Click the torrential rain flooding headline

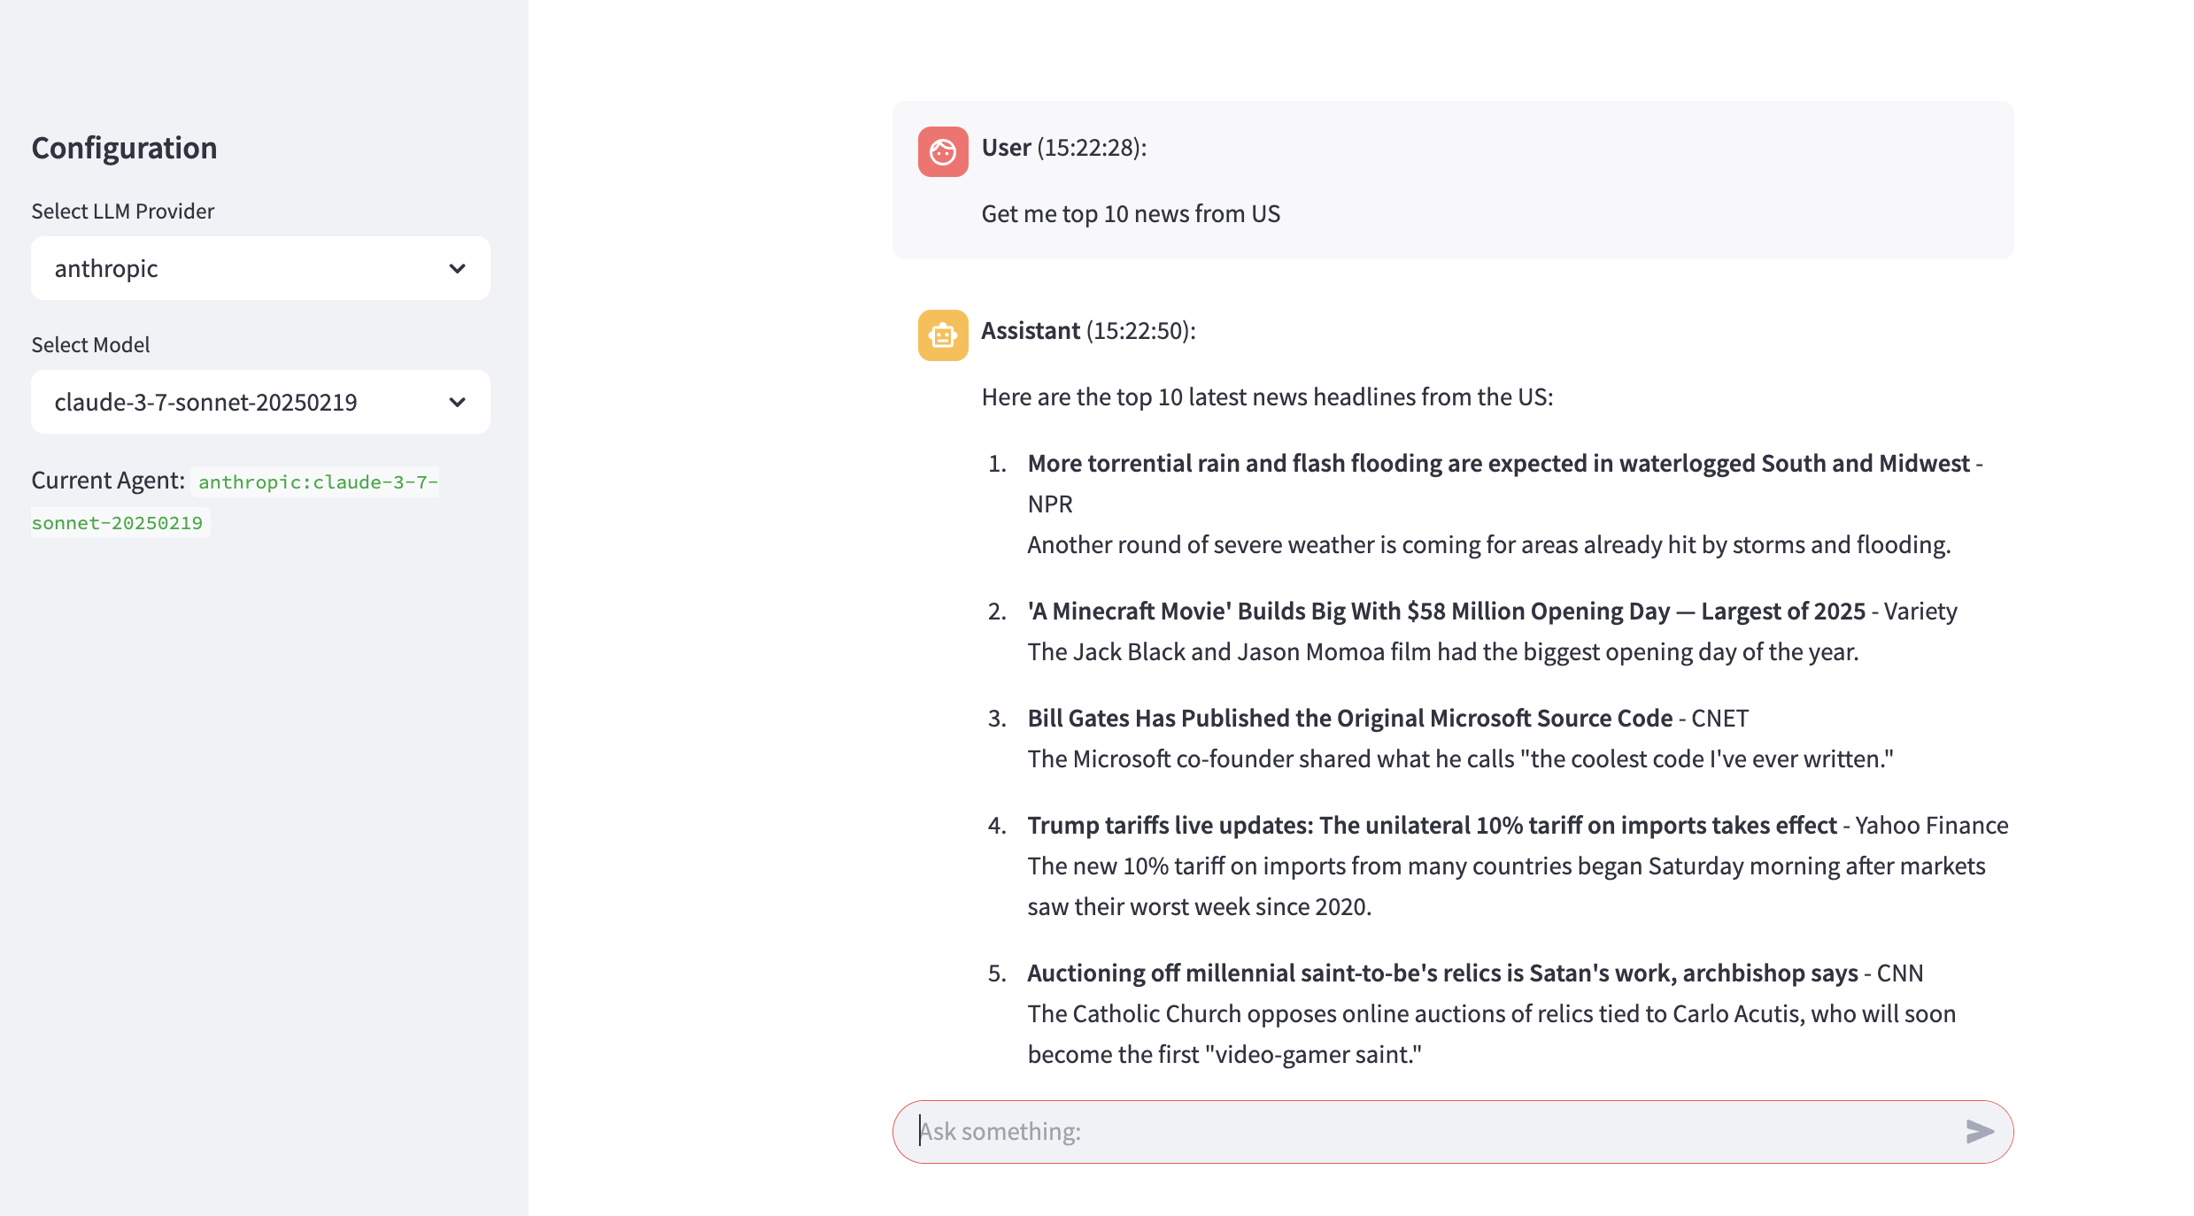click(1498, 463)
